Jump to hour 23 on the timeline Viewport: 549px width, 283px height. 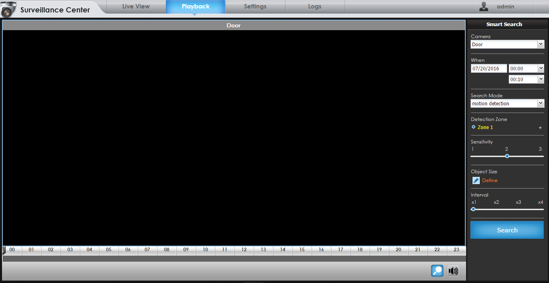tap(456, 250)
